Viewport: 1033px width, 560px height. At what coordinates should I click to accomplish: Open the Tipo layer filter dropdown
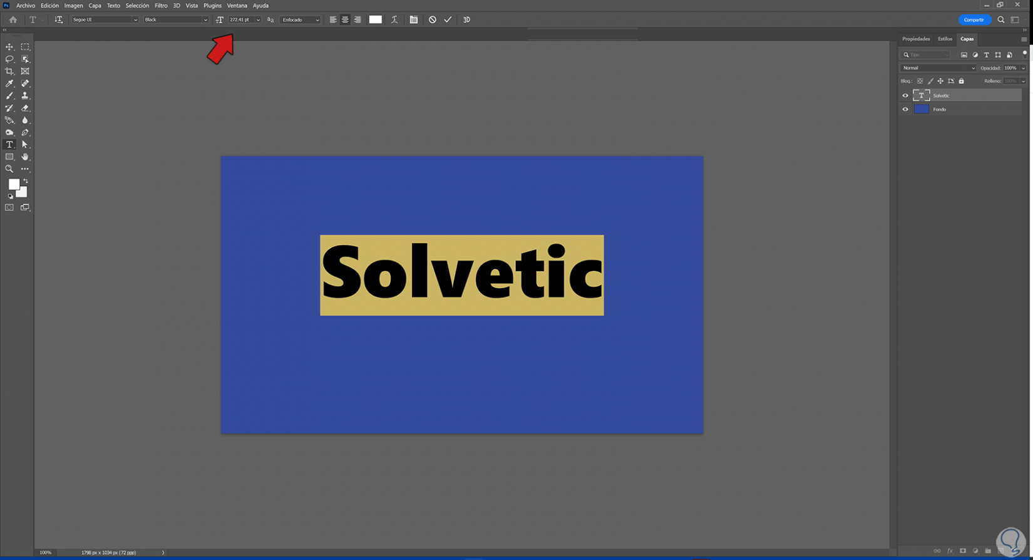point(926,55)
